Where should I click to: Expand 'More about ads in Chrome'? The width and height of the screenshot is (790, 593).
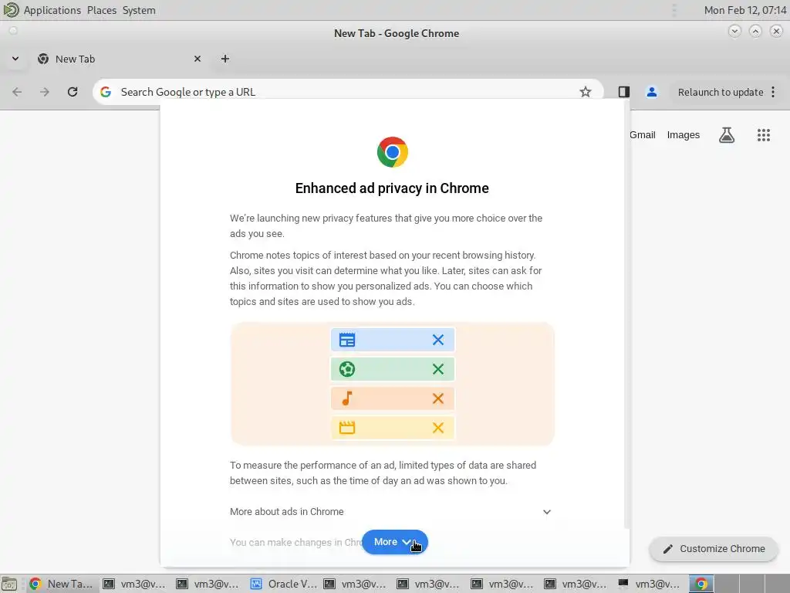coord(391,512)
